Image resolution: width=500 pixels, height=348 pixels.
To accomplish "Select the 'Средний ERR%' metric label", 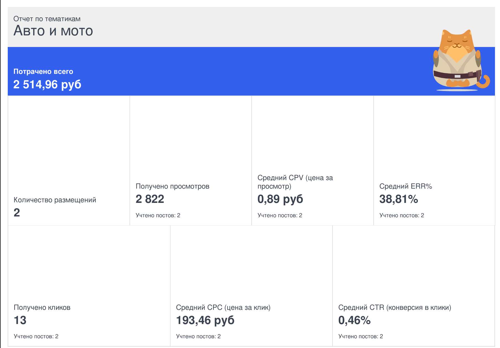I will tap(406, 186).
